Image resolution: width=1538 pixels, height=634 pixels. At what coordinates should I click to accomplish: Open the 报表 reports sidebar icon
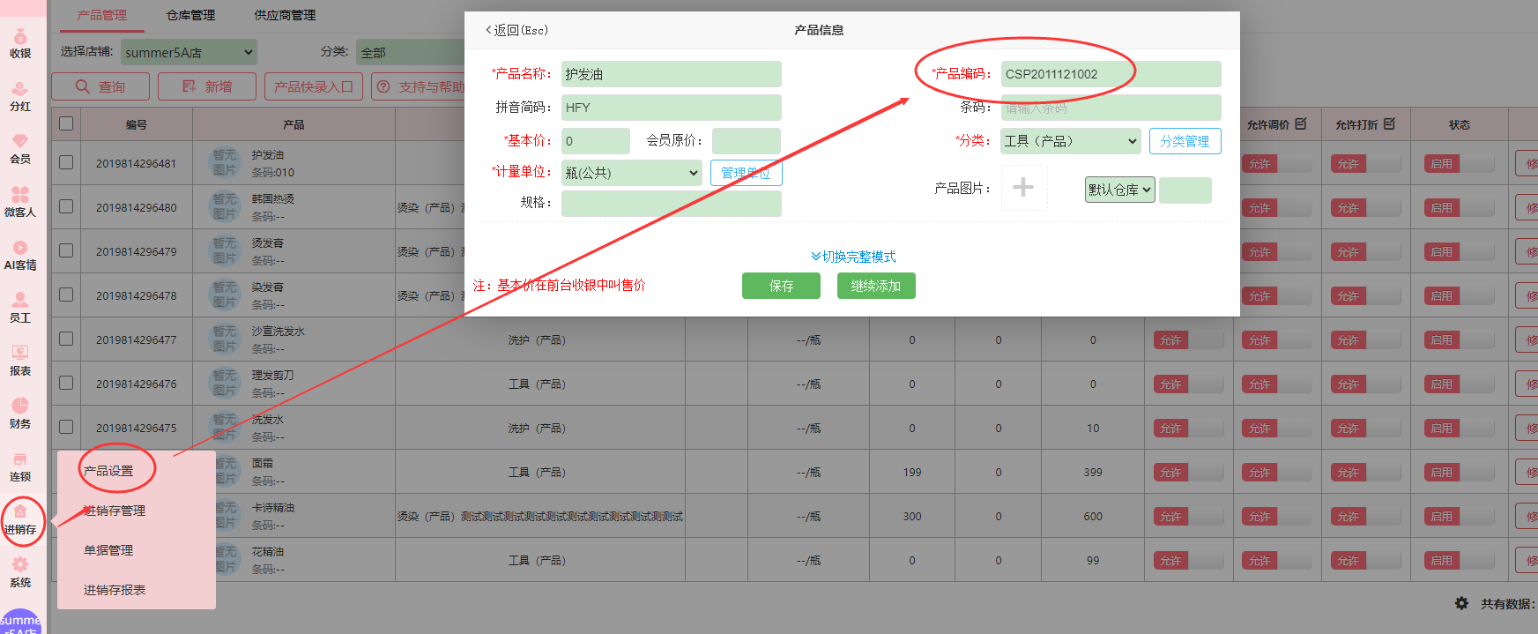[20, 361]
